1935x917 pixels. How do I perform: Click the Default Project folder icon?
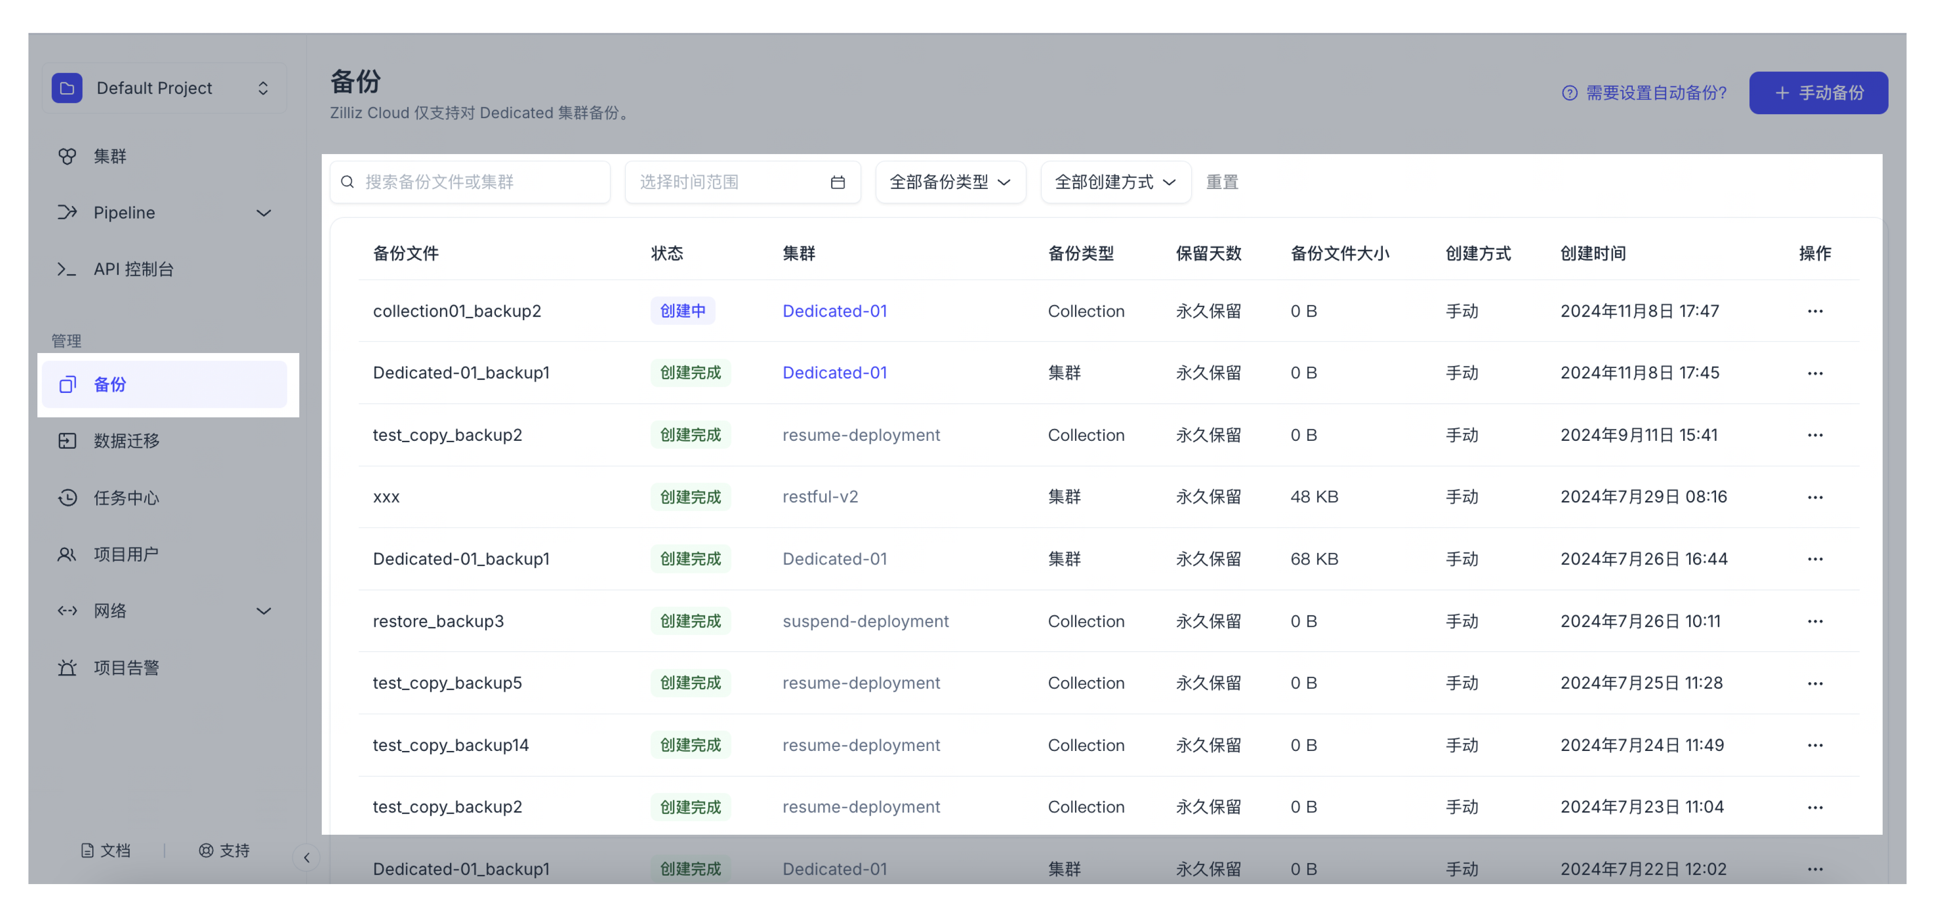67,88
